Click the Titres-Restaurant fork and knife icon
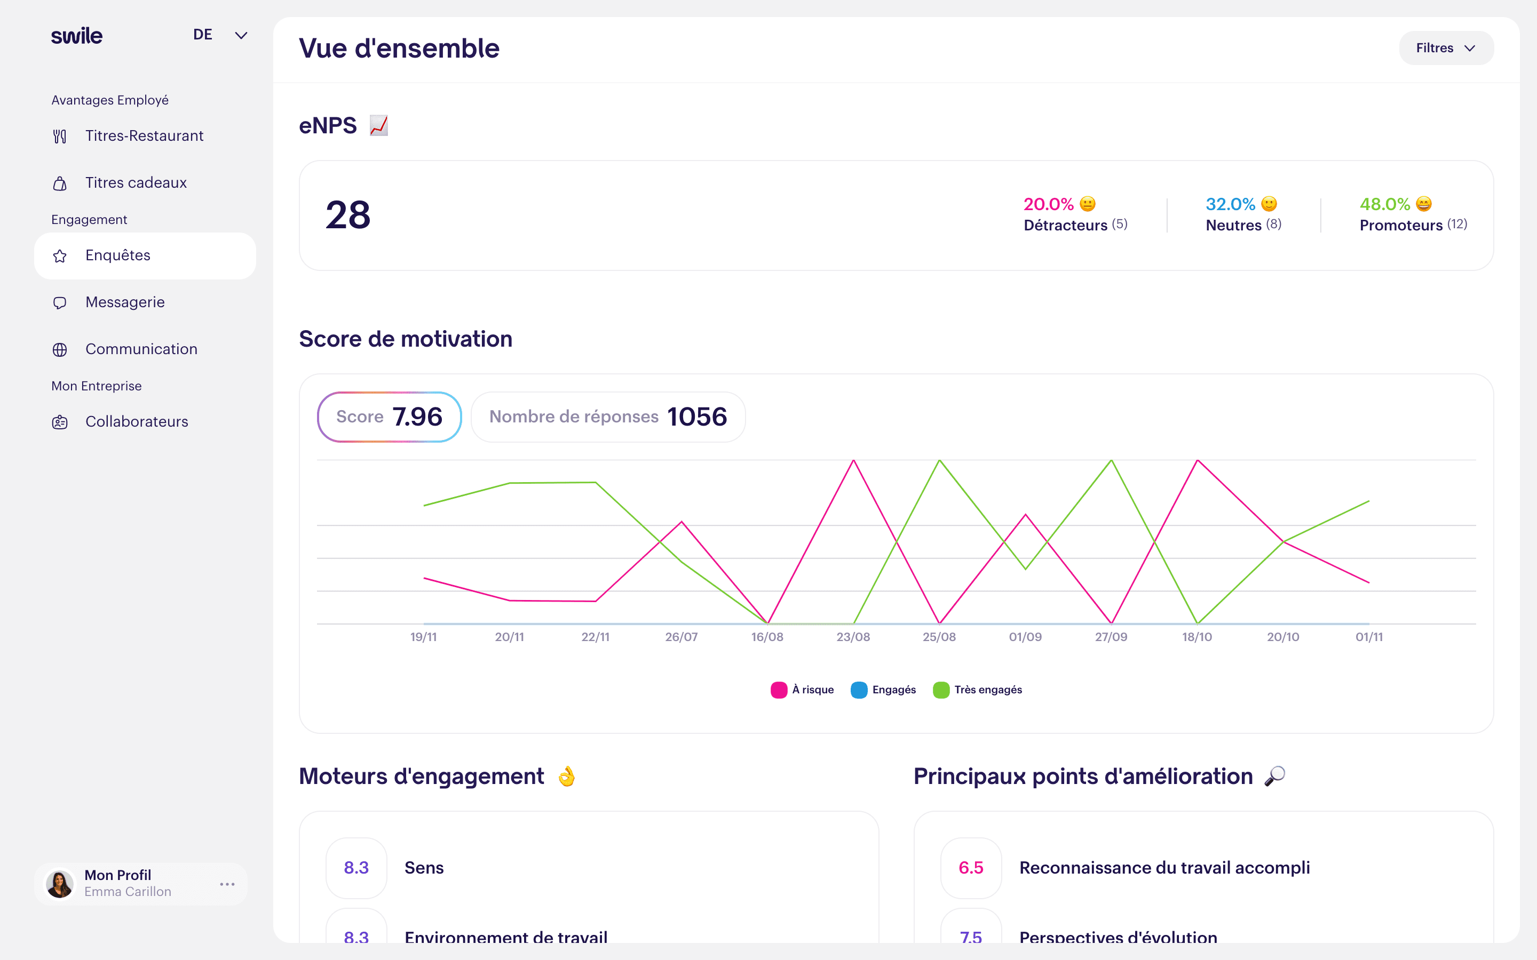1537x960 pixels. point(60,137)
